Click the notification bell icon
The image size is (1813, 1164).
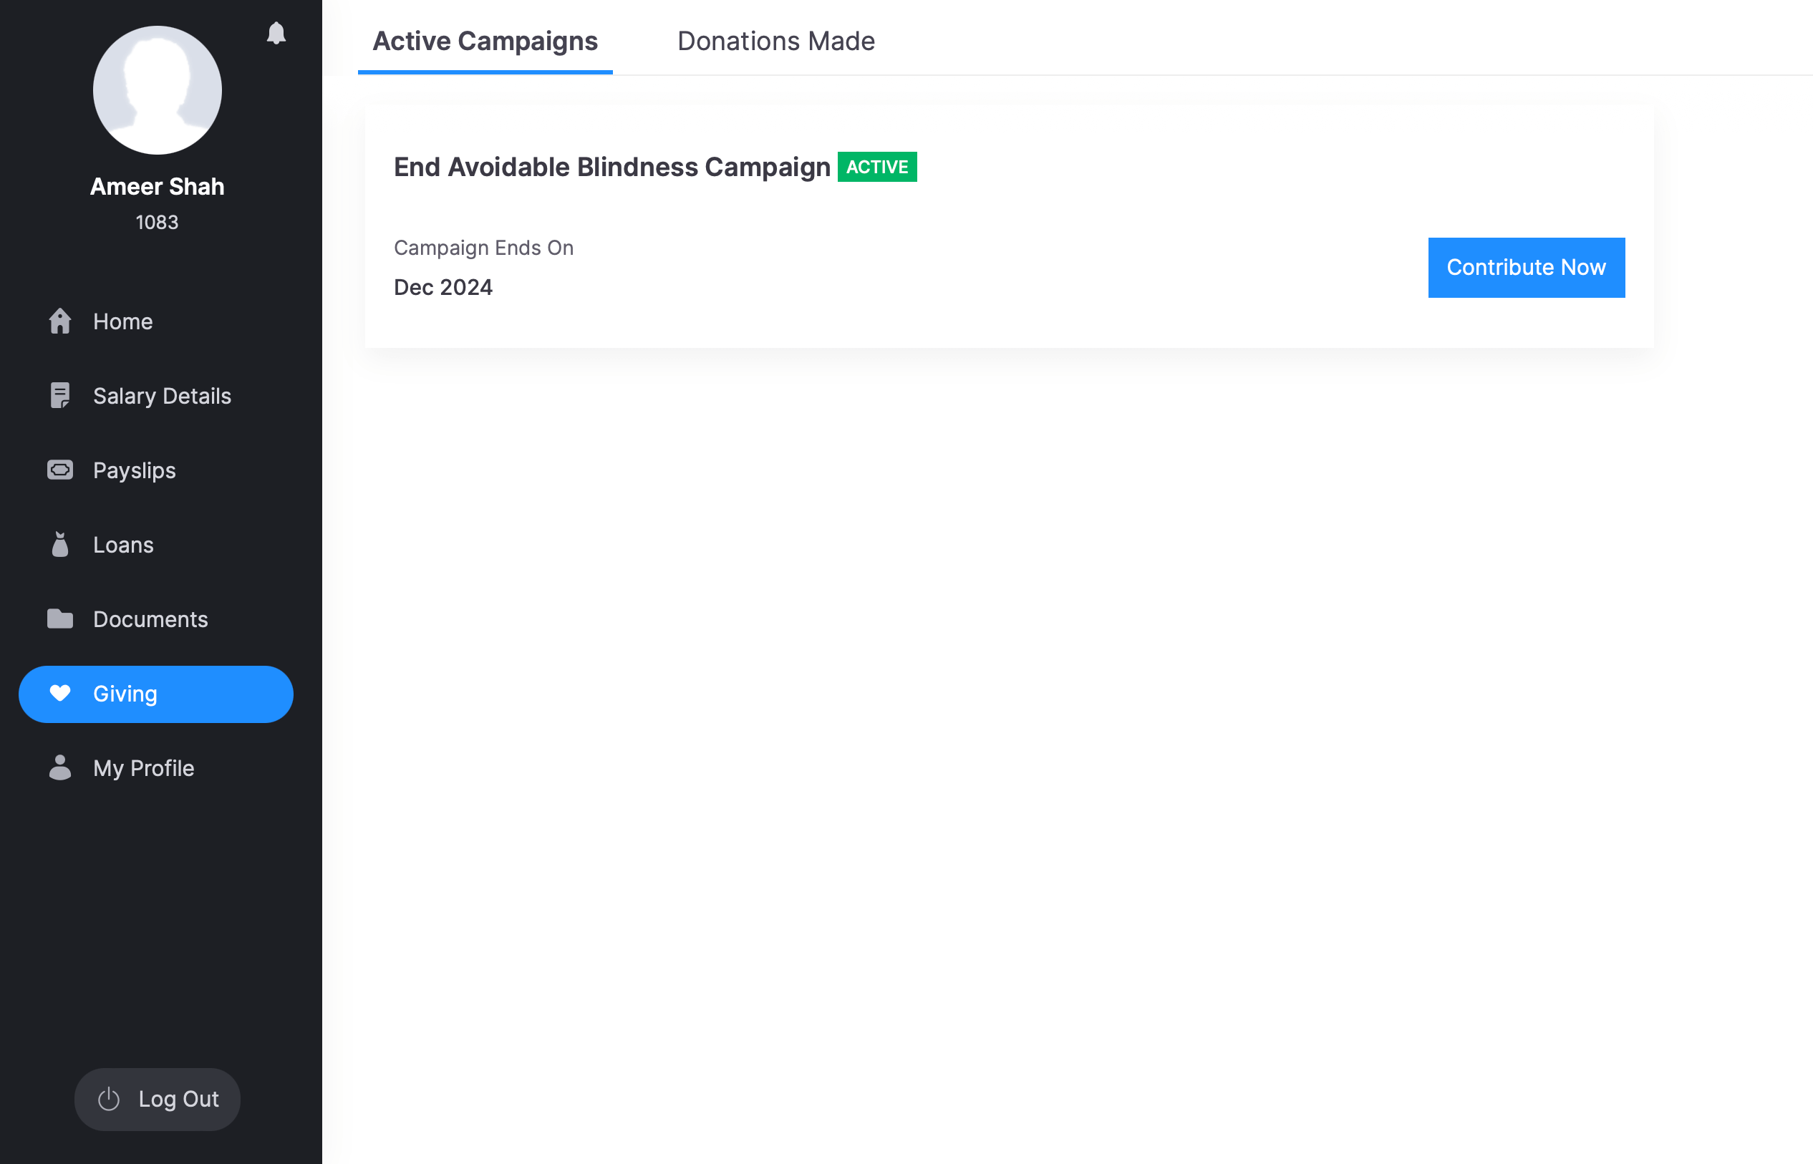[x=276, y=33]
